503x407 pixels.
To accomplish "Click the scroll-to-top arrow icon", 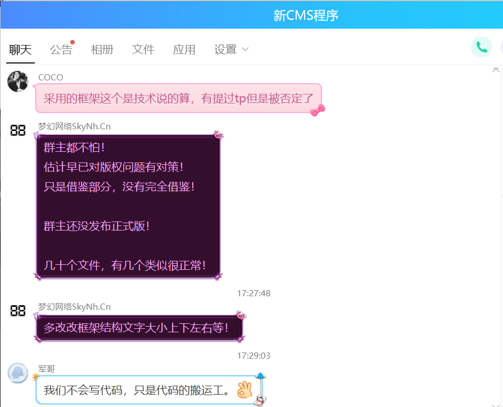I will (x=495, y=70).
